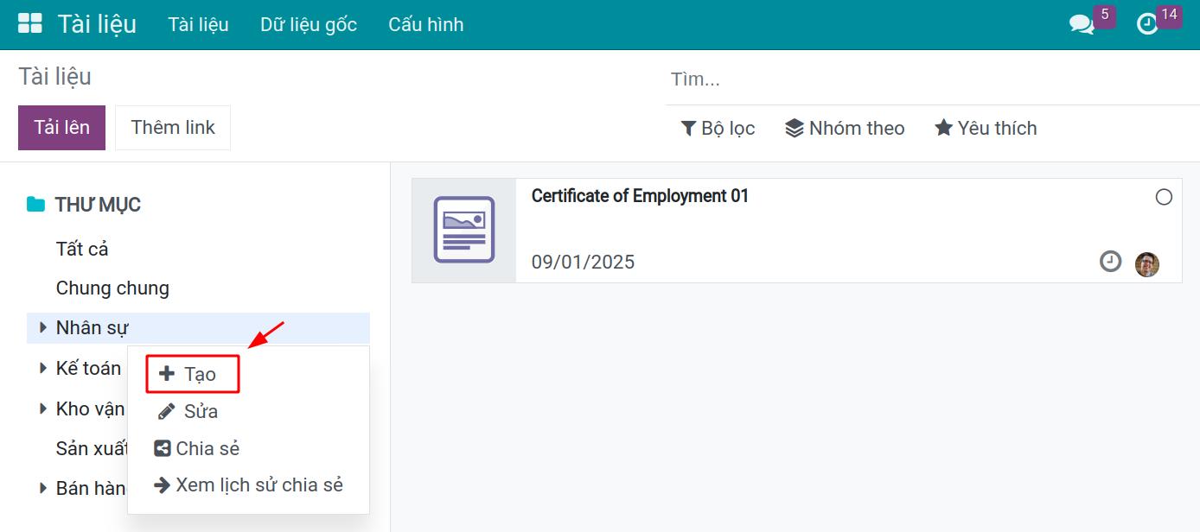Open the Tài liệu menu in top bar

(x=198, y=24)
